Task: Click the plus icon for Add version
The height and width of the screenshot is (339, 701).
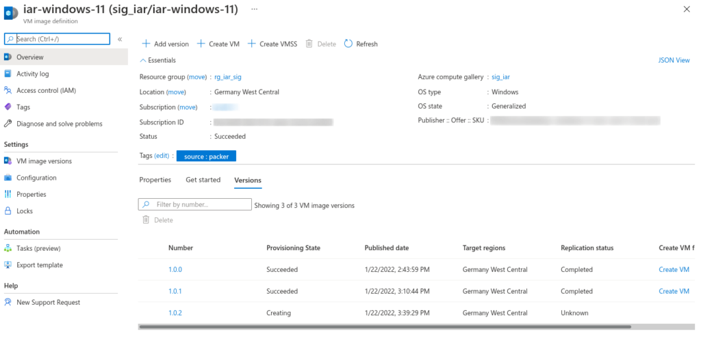Action: click(x=145, y=44)
